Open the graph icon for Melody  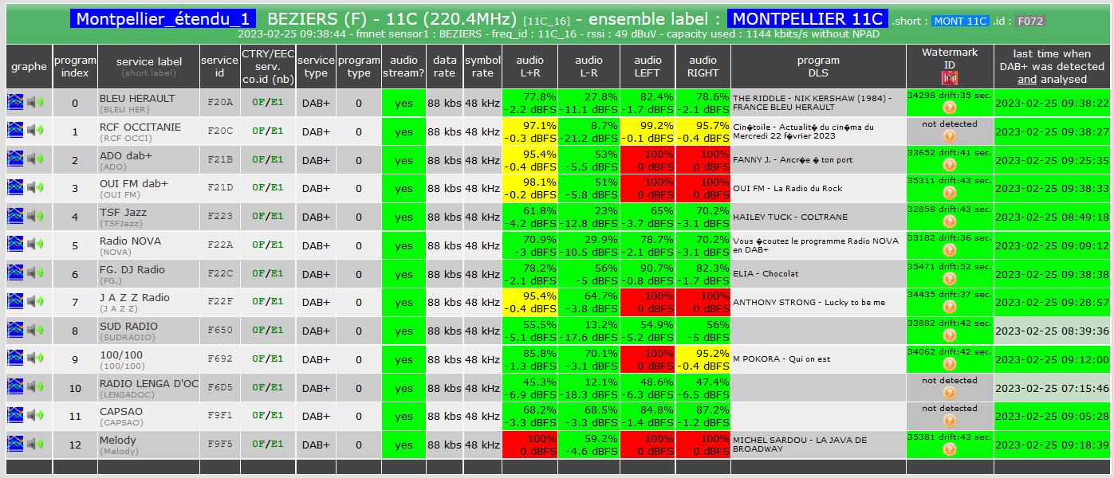pyautogui.click(x=15, y=444)
